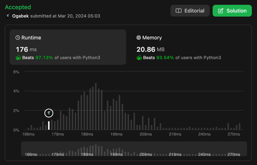Click the Ogabek username link
257x165 pixels.
pos(20,16)
